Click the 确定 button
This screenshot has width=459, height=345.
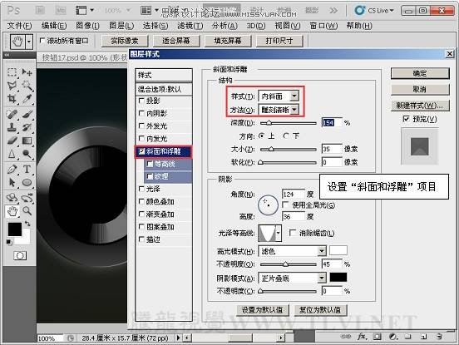point(420,73)
